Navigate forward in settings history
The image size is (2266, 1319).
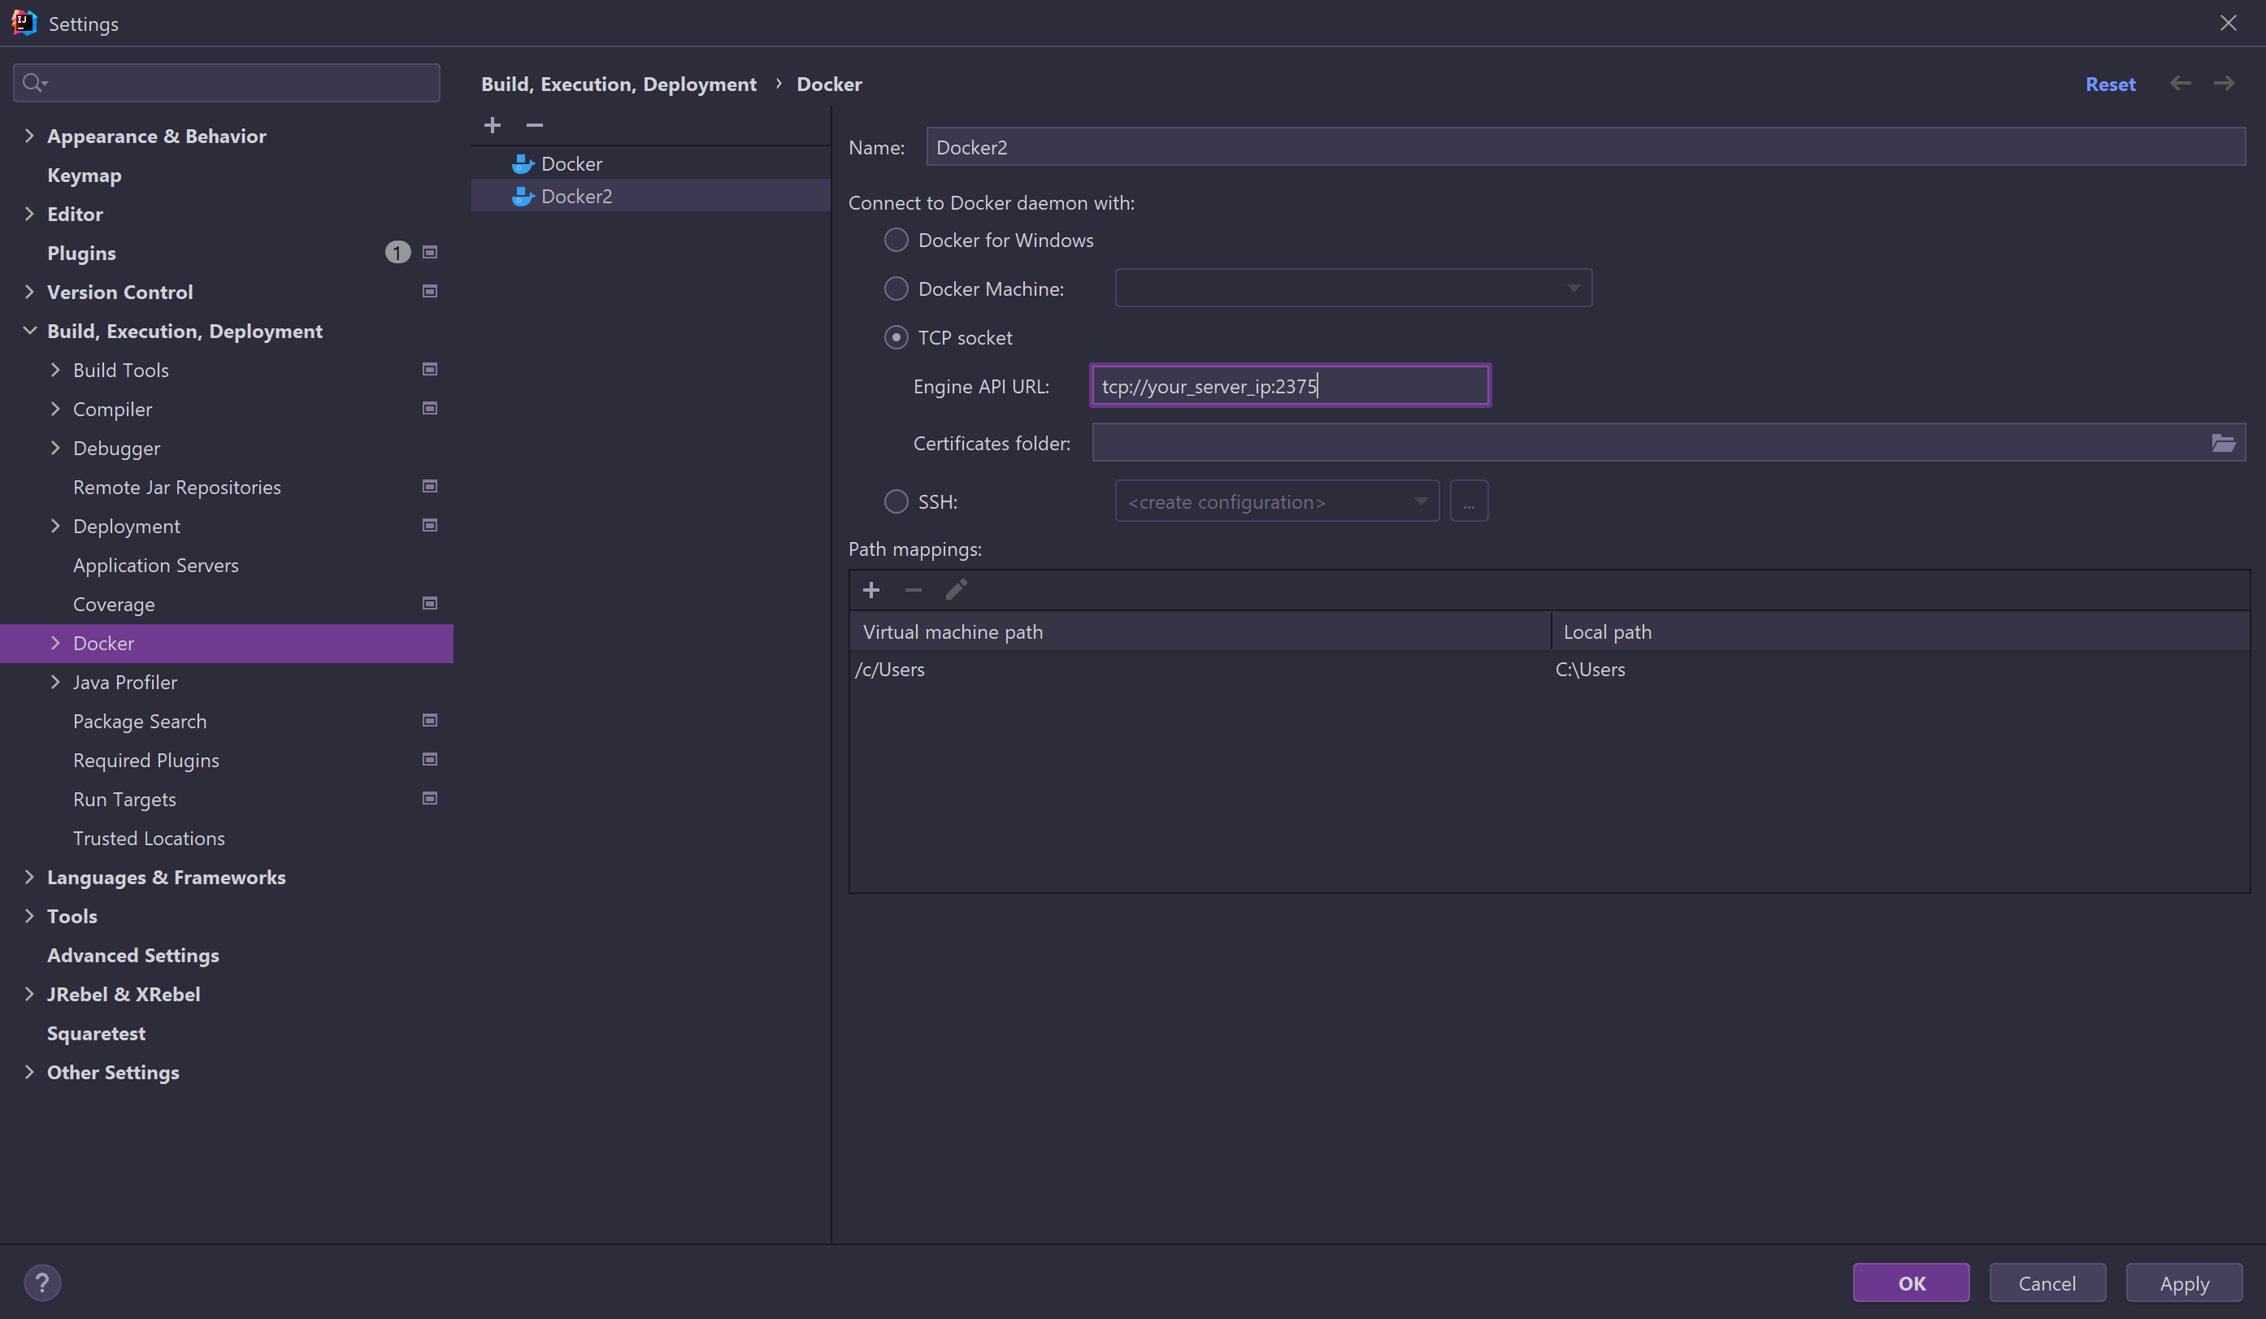[2224, 84]
